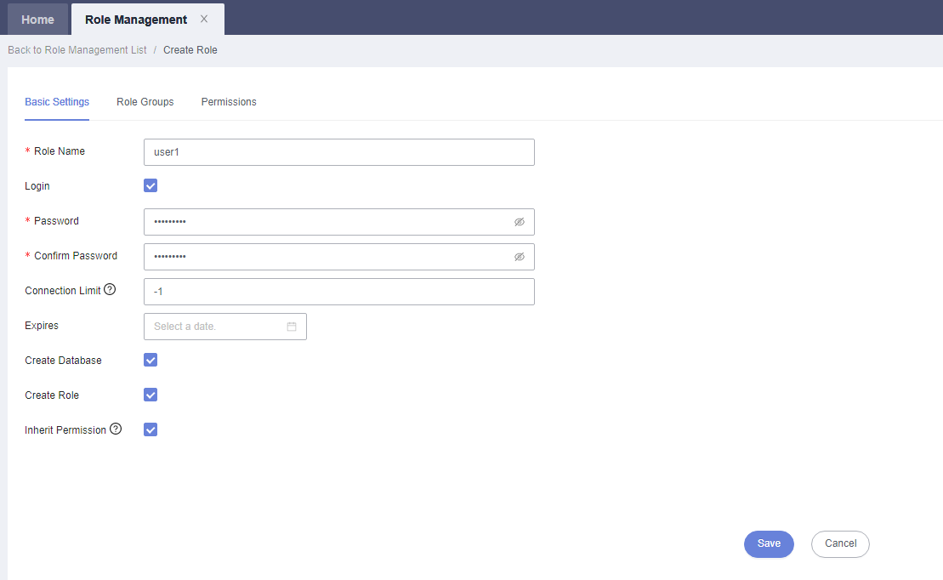Screen dimensions: 943x580
Task: Click the Role Name label
Action: 59,151
